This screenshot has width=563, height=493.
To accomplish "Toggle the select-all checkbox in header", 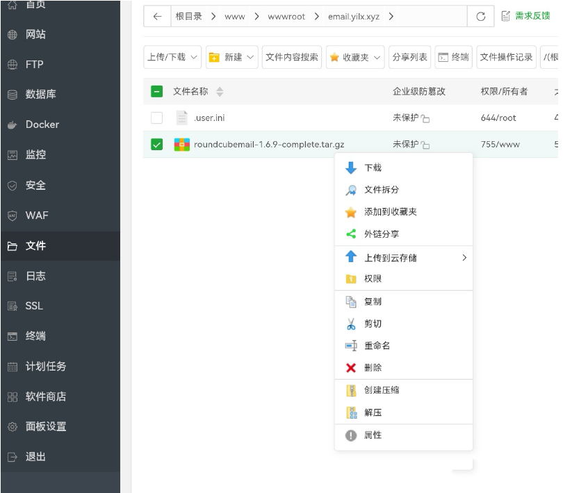I will 157,91.
